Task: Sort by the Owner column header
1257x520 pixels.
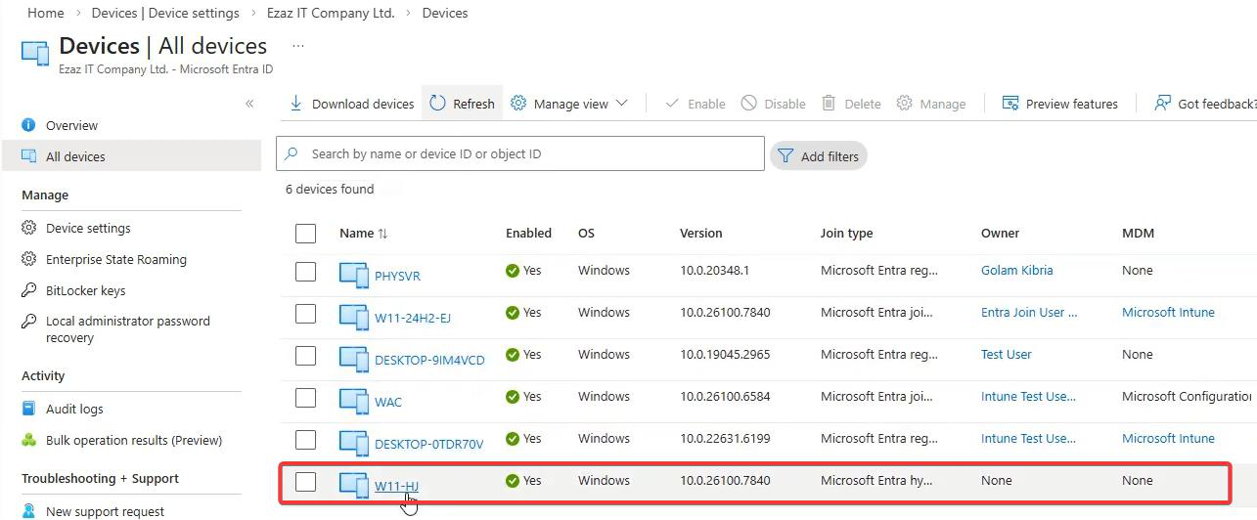Action: pos(1000,233)
